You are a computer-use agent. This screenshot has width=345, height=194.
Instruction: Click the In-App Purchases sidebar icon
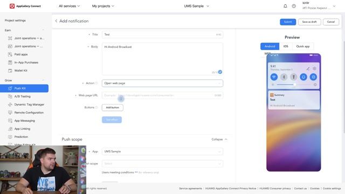[10, 63]
